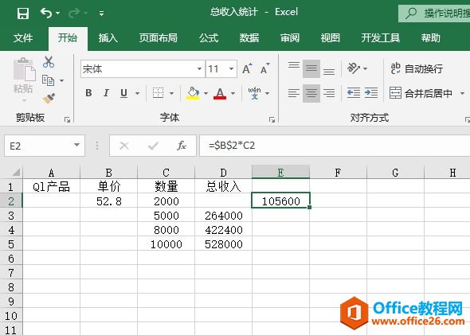Click cell D5 containing 528000
The height and width of the screenshot is (335, 470).
223,244
